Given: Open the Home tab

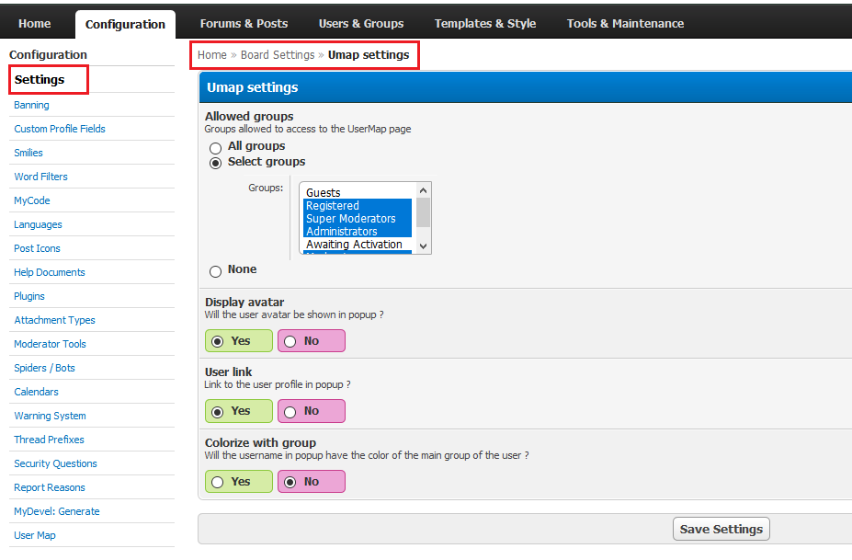Looking at the screenshot, I should point(35,23).
